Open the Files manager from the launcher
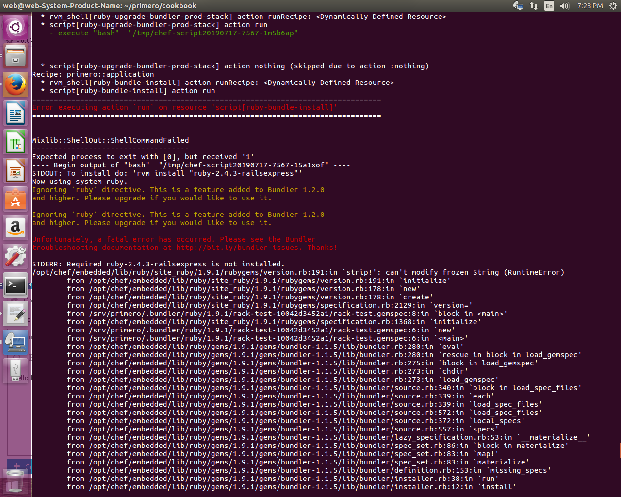The image size is (621, 497). tap(16, 56)
